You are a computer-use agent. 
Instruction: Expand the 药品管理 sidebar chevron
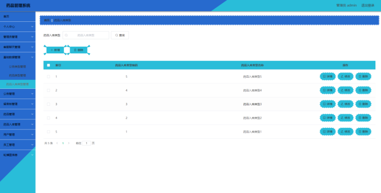(32, 114)
